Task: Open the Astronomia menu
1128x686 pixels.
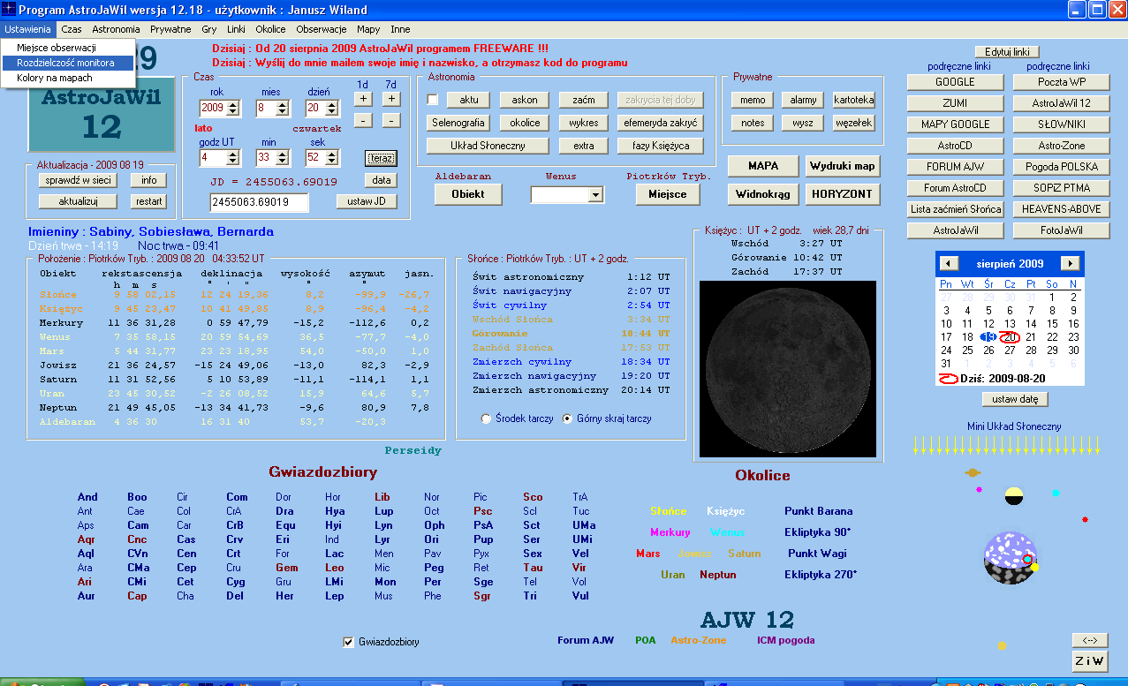Action: tap(116, 29)
